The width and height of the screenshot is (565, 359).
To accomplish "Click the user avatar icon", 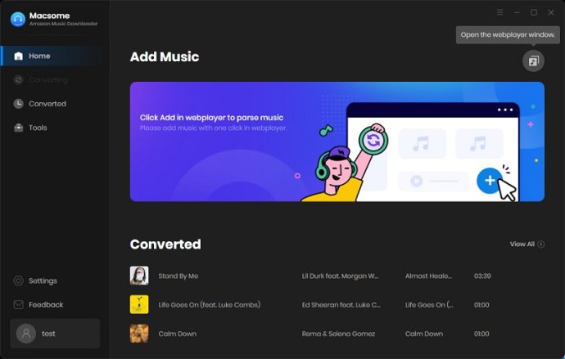I will click(26, 334).
